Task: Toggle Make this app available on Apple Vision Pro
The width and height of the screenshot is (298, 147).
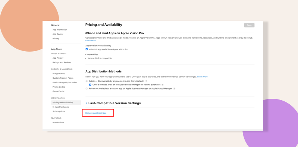Action: pyautogui.click(x=87, y=49)
